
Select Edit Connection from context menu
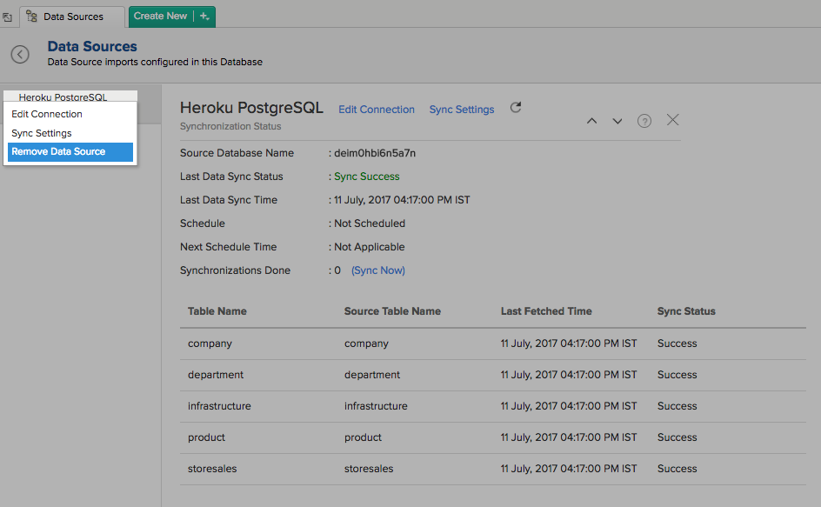(x=47, y=114)
